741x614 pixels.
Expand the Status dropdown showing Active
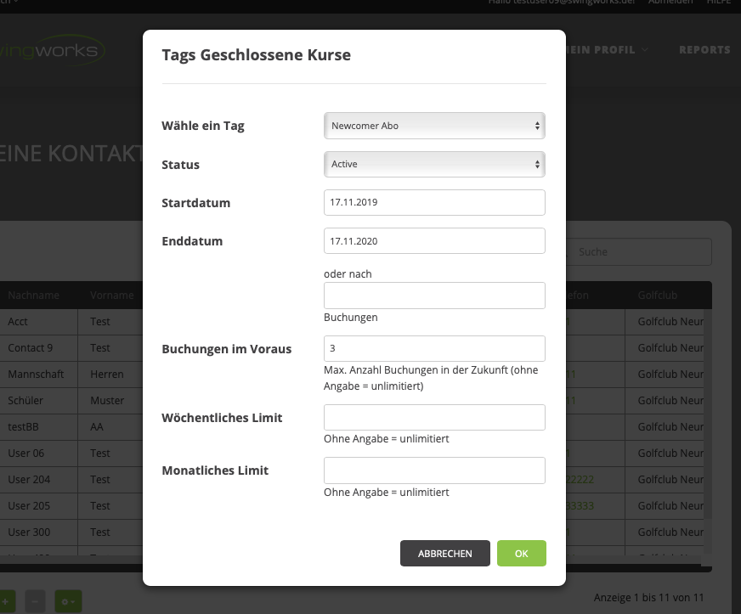click(x=434, y=164)
